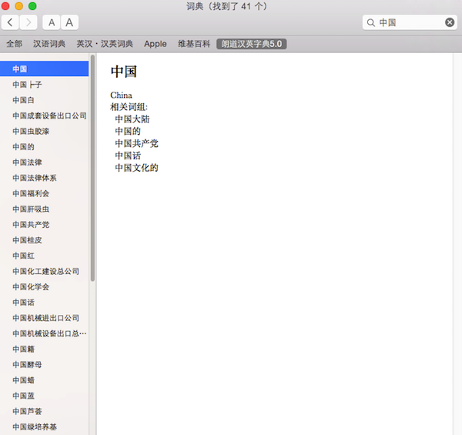Select the 中国 entry in sidebar

coord(44,69)
